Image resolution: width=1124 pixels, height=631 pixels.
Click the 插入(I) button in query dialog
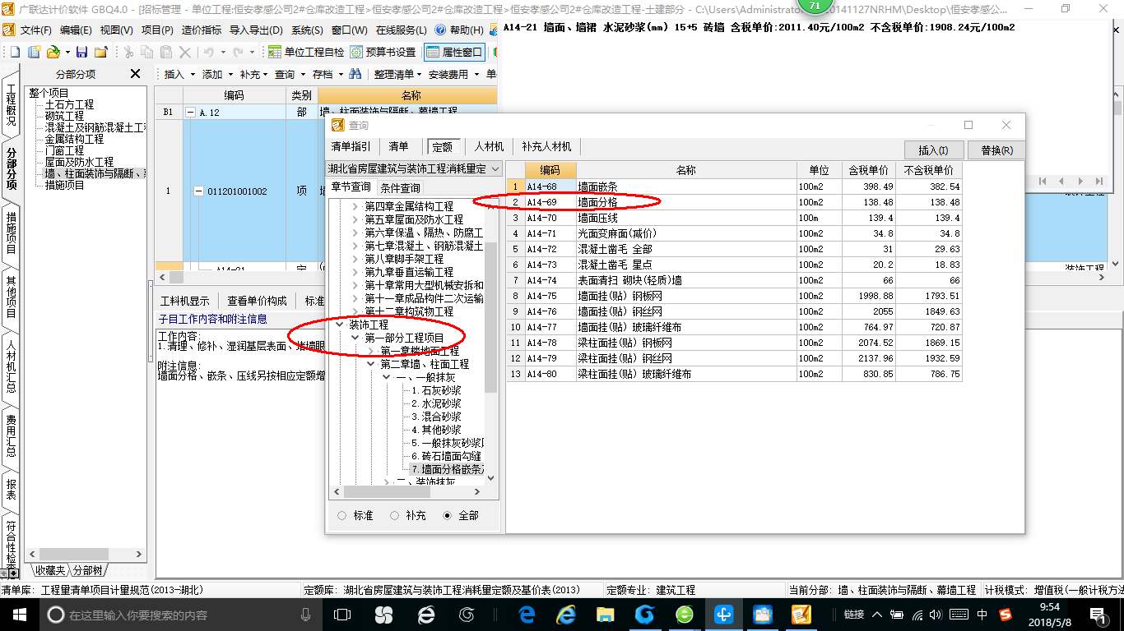point(934,150)
